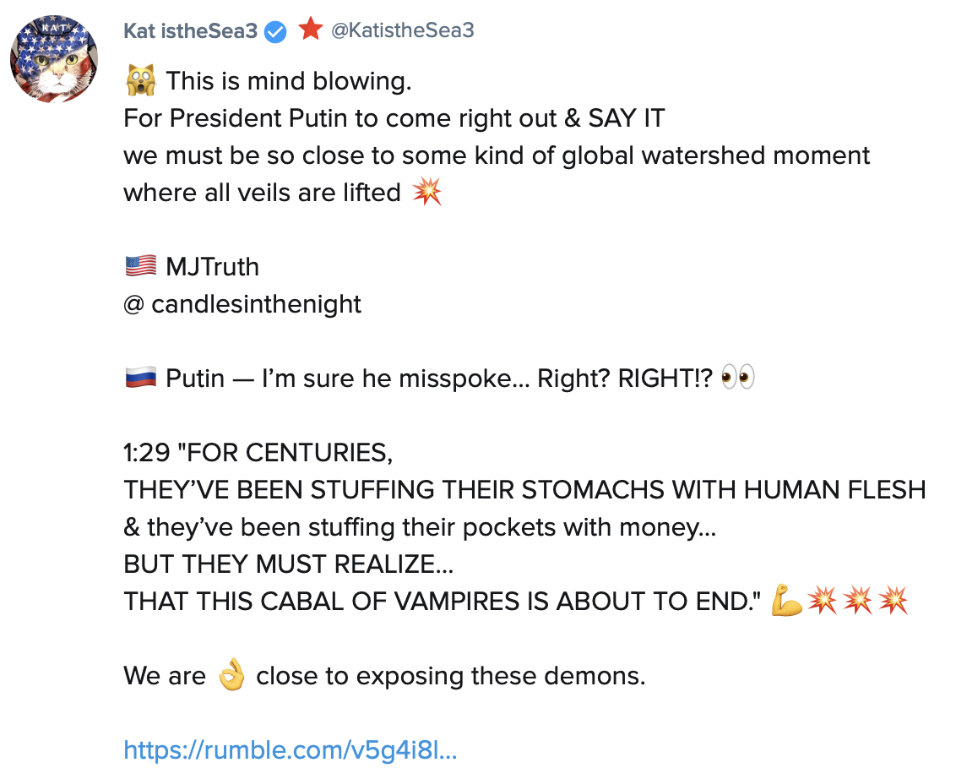Open the Kat istheSea3 profile avatar
This screenshot has width=956, height=779.
54,59
